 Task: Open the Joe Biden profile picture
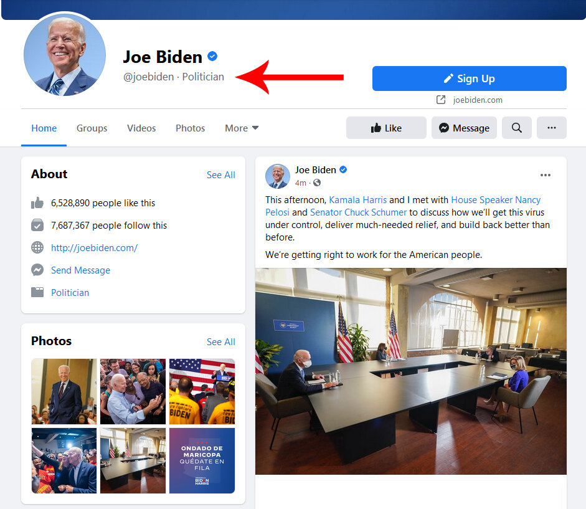pyautogui.click(x=64, y=55)
